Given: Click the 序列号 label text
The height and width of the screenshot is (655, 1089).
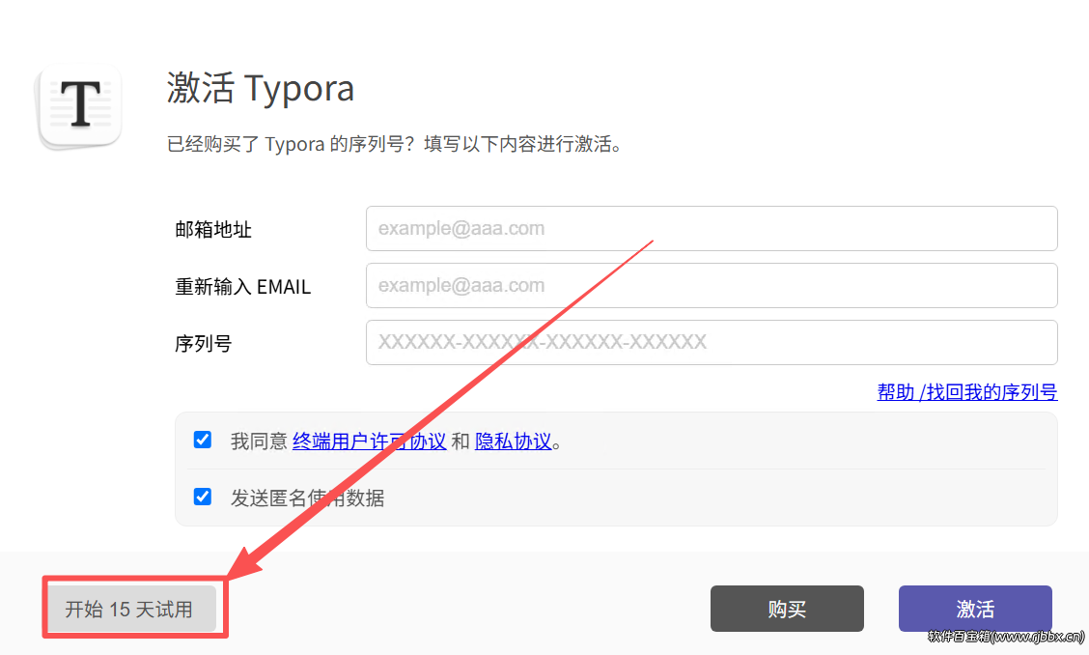Looking at the screenshot, I should coord(204,344).
